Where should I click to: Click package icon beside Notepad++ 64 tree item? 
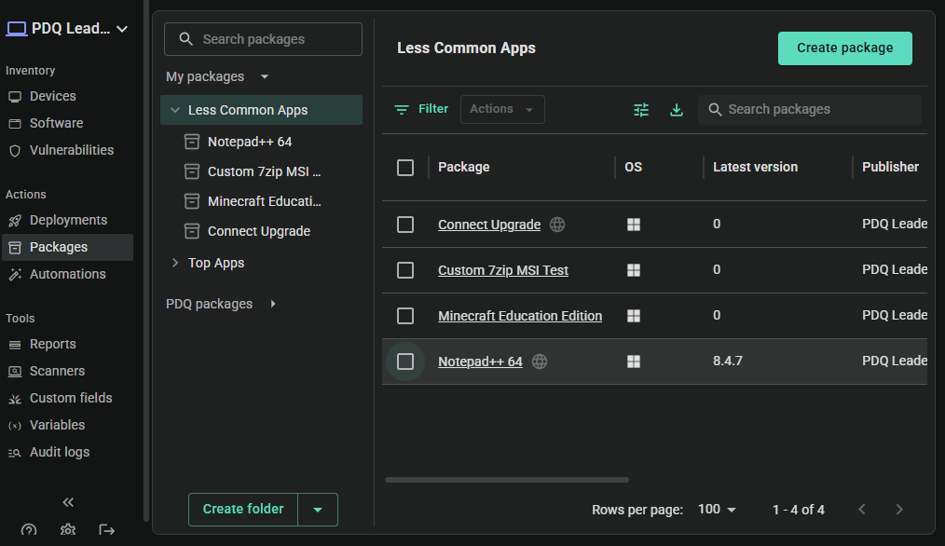coord(192,142)
